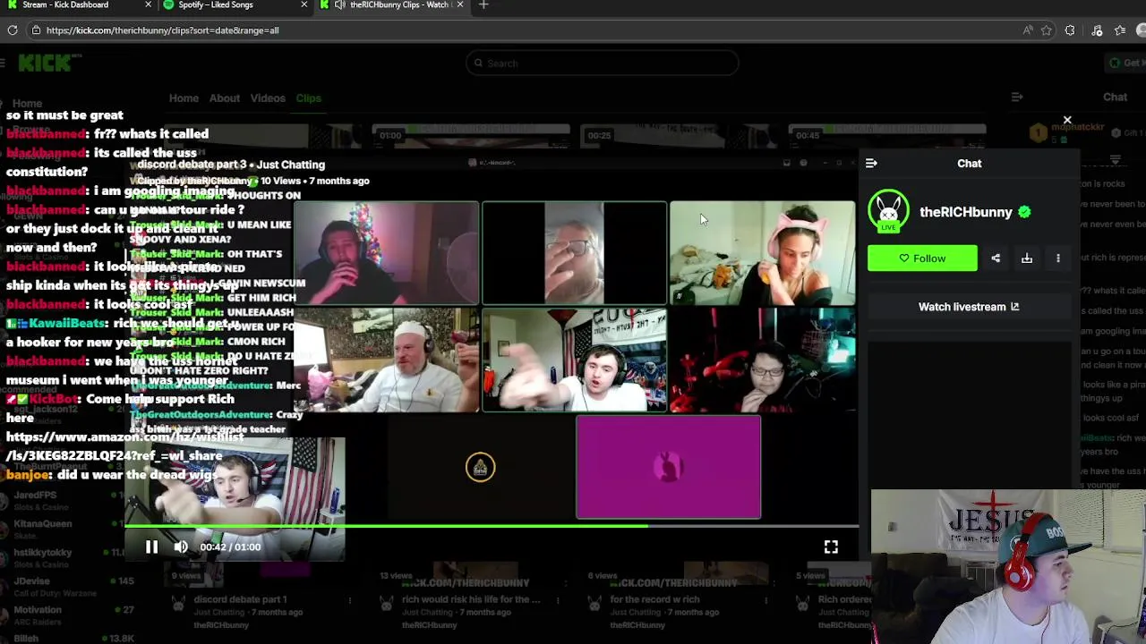Open the media control music icon in browser toolbar
The width and height of the screenshot is (1146, 644).
1097,30
